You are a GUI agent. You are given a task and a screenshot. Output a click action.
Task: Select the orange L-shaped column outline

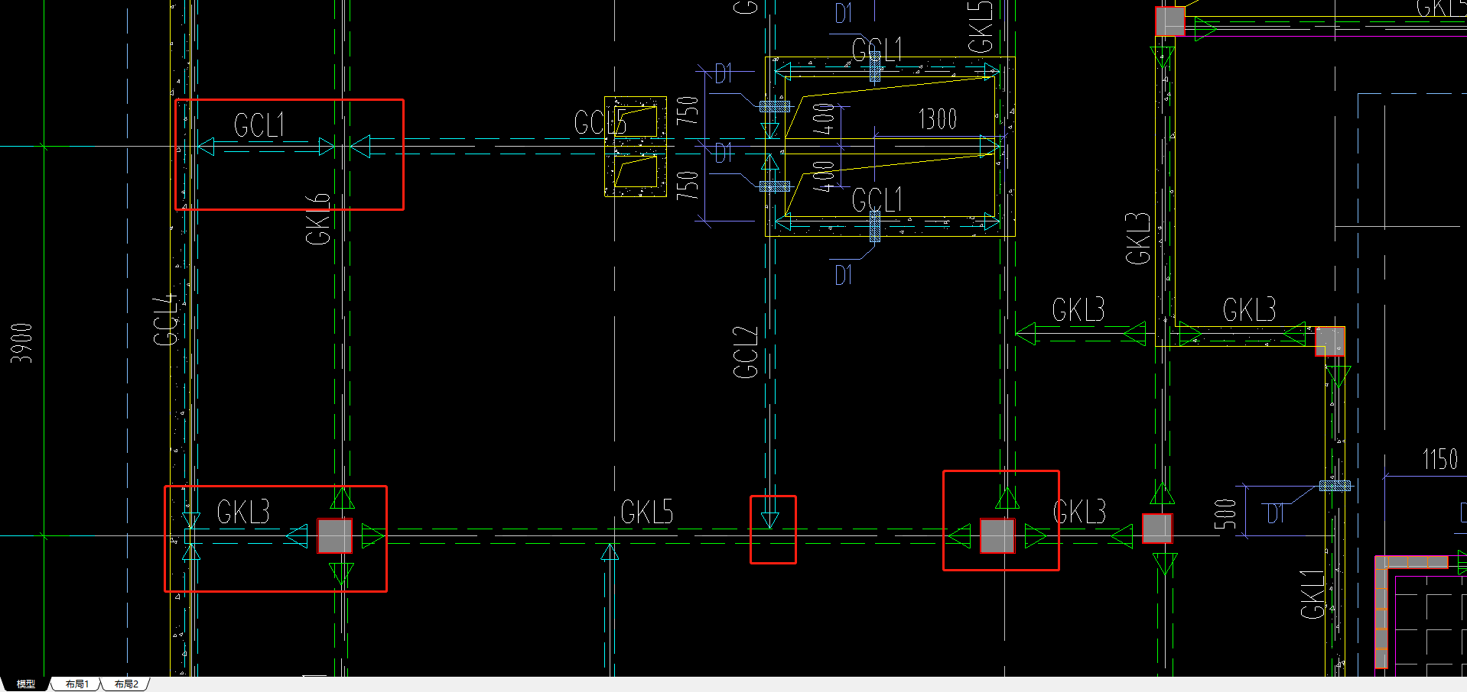(x=1381, y=611)
